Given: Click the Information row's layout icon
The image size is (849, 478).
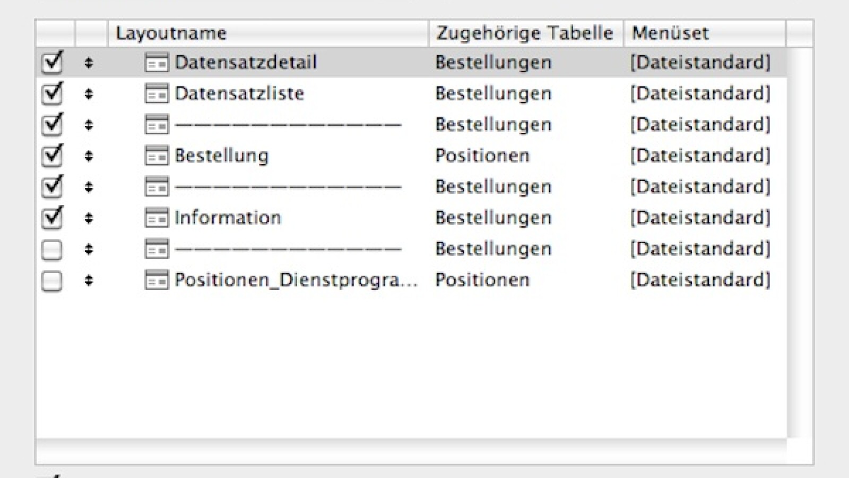Looking at the screenshot, I should pos(155,217).
